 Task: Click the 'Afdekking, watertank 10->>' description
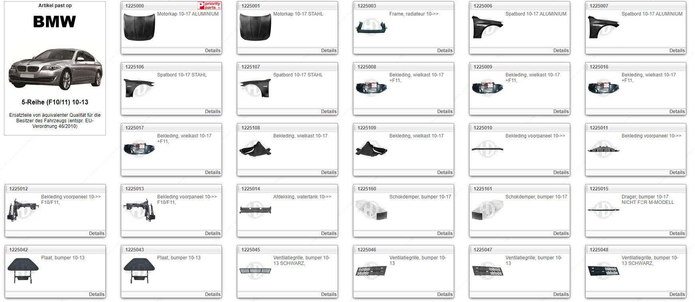tap(302, 197)
